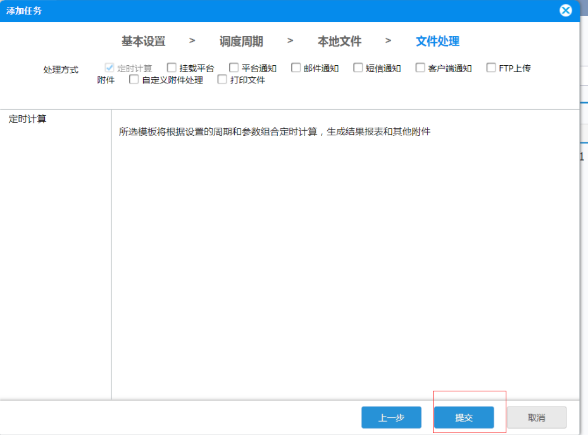Image resolution: width=588 pixels, height=435 pixels.
Task: Toggle the 定时计算 checkbox
Action: [109, 68]
